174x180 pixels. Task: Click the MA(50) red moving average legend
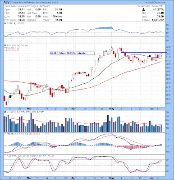pyautogui.click(x=12, y=50)
